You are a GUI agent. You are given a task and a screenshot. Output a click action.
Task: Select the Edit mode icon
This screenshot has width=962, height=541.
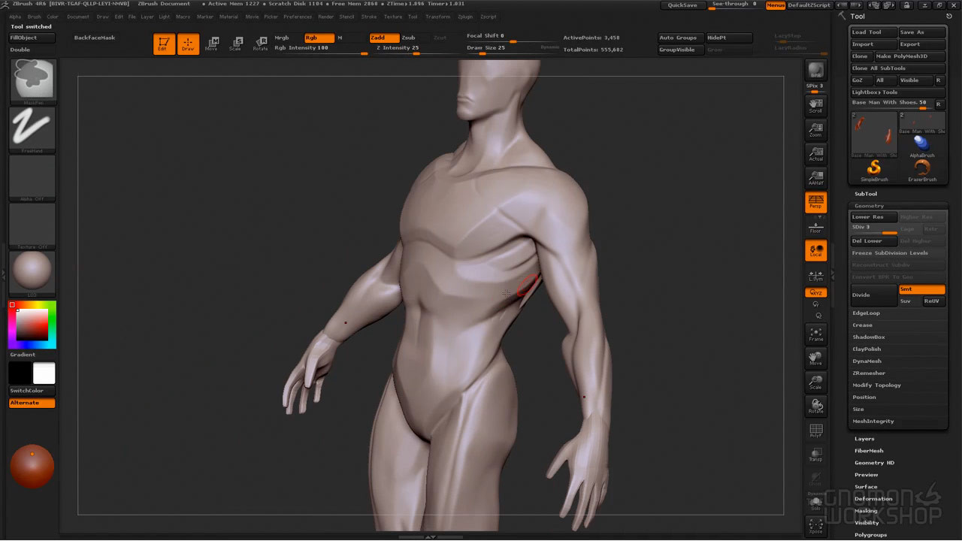pos(163,44)
